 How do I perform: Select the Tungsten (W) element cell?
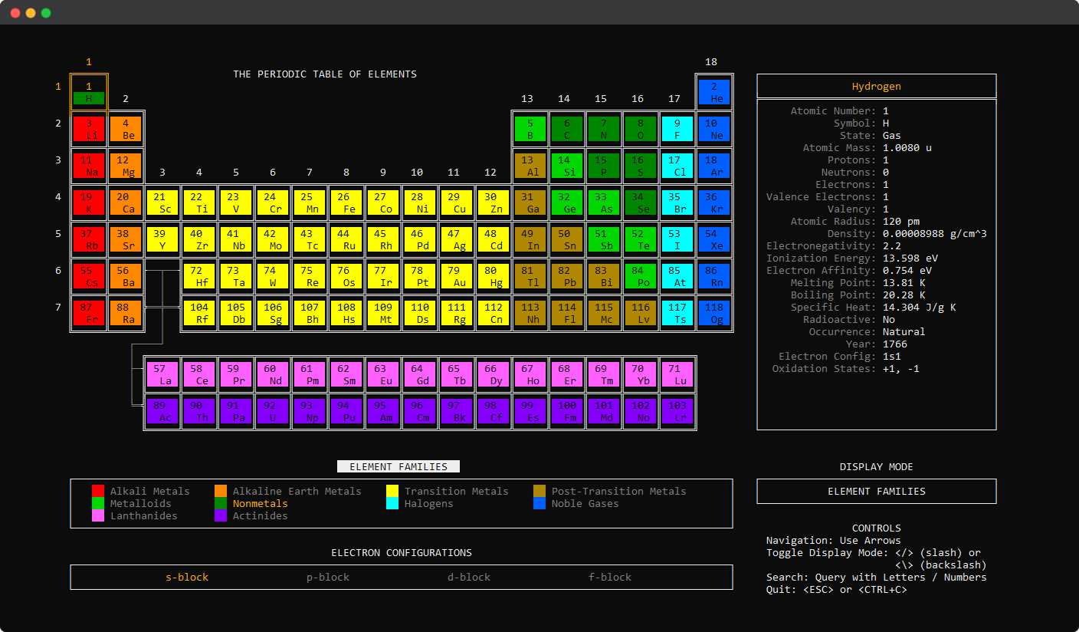273,276
